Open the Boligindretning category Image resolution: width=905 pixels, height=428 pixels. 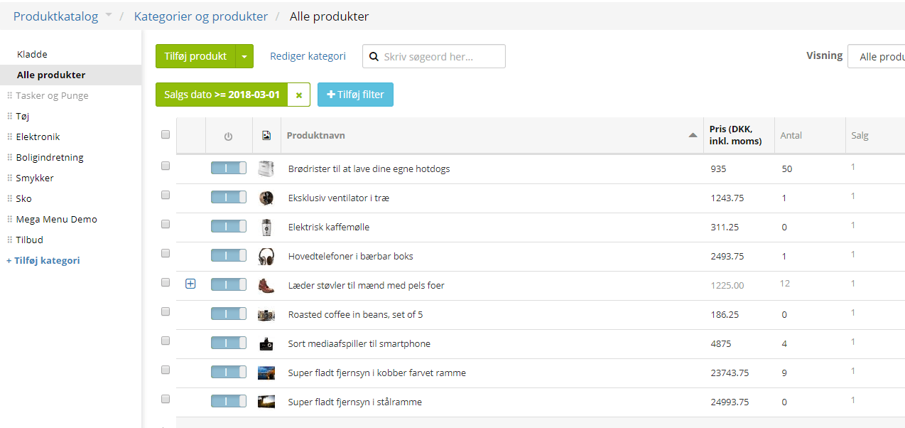pyautogui.click(x=50, y=157)
